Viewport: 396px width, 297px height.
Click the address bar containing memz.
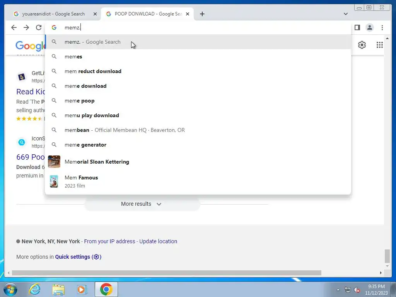(x=198, y=27)
